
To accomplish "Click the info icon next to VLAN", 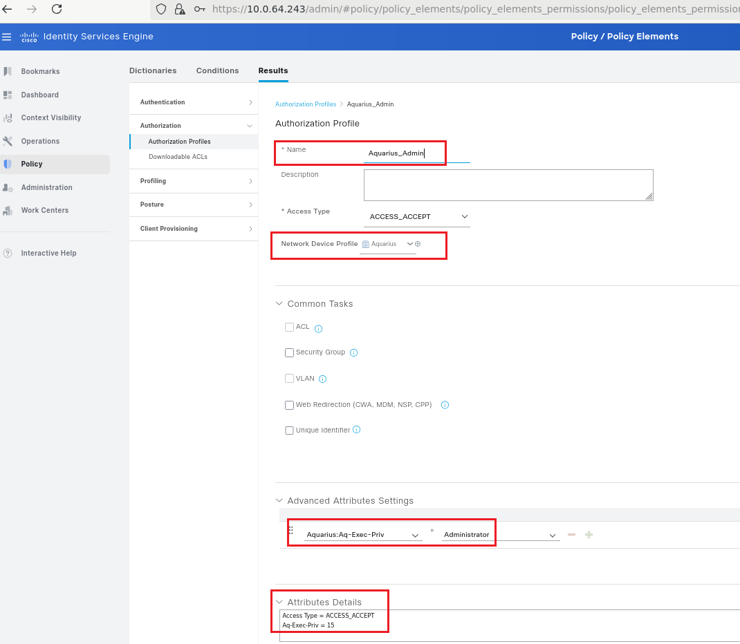I will pyautogui.click(x=322, y=379).
